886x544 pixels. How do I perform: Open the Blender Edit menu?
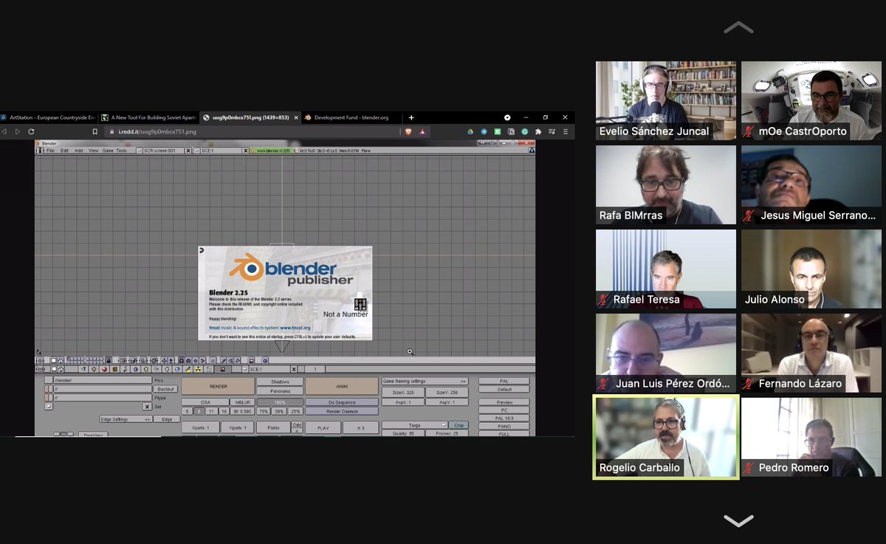tap(64, 151)
